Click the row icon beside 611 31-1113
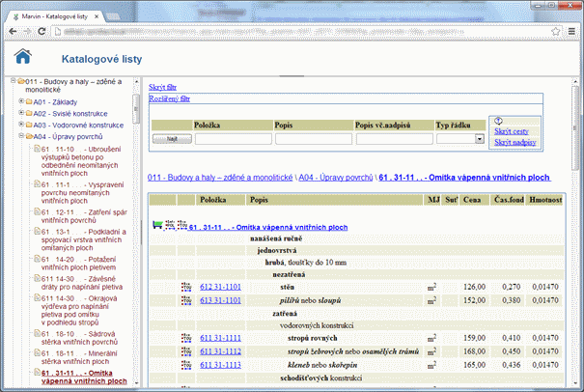Viewport: 584px width, 392px height. click(186, 365)
